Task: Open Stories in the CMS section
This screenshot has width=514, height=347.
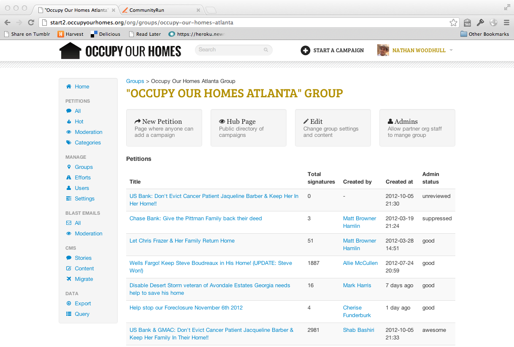Action: click(83, 258)
